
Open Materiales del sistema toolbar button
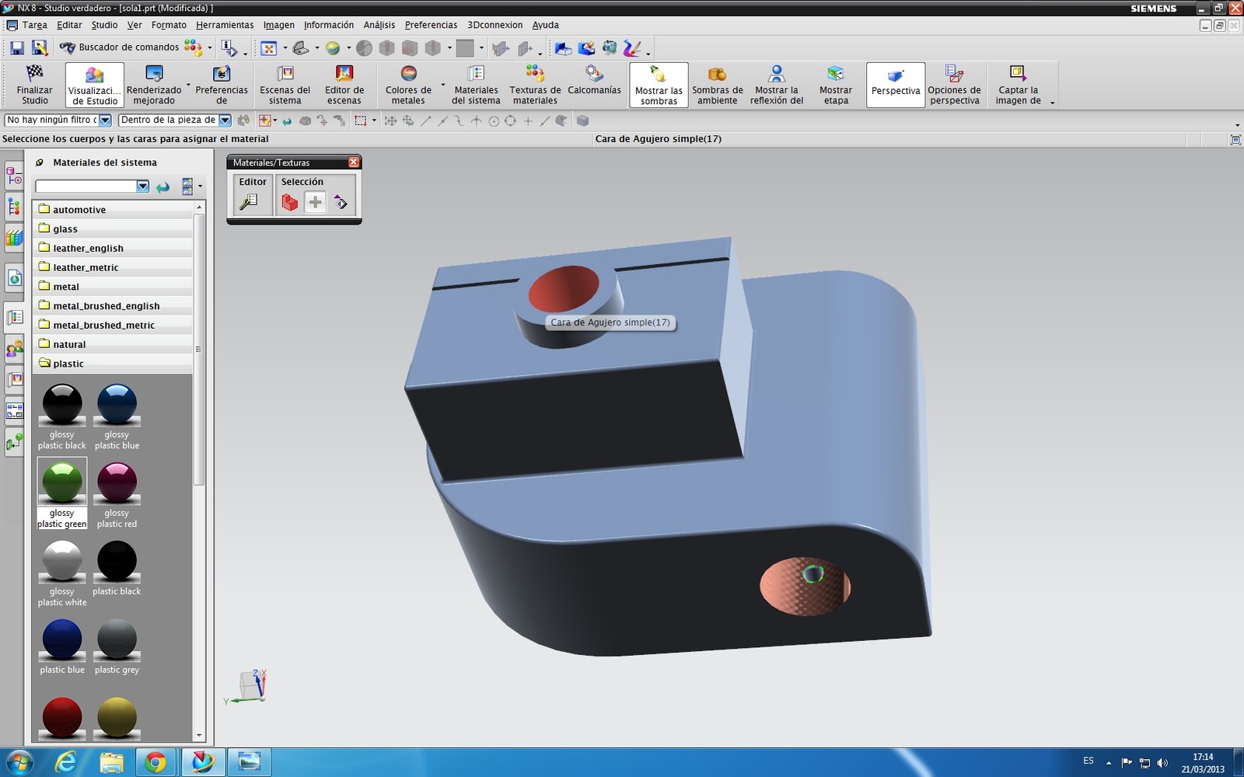[476, 85]
